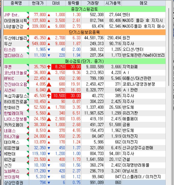The image size is (174, 185).
Task: Select the 전진바이오팜 stock name
Action: pos(16,84)
